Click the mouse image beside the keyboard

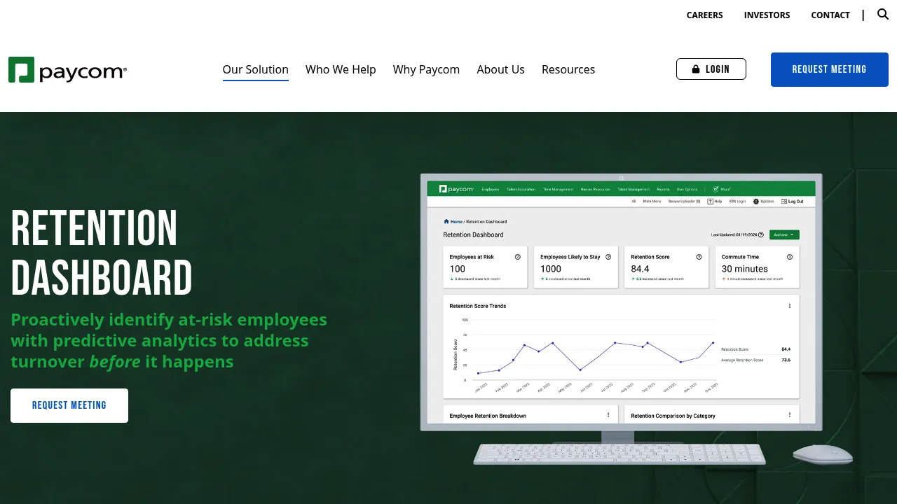coord(823,454)
